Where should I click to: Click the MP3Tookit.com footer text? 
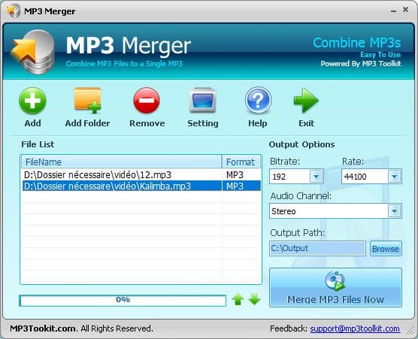(44, 328)
